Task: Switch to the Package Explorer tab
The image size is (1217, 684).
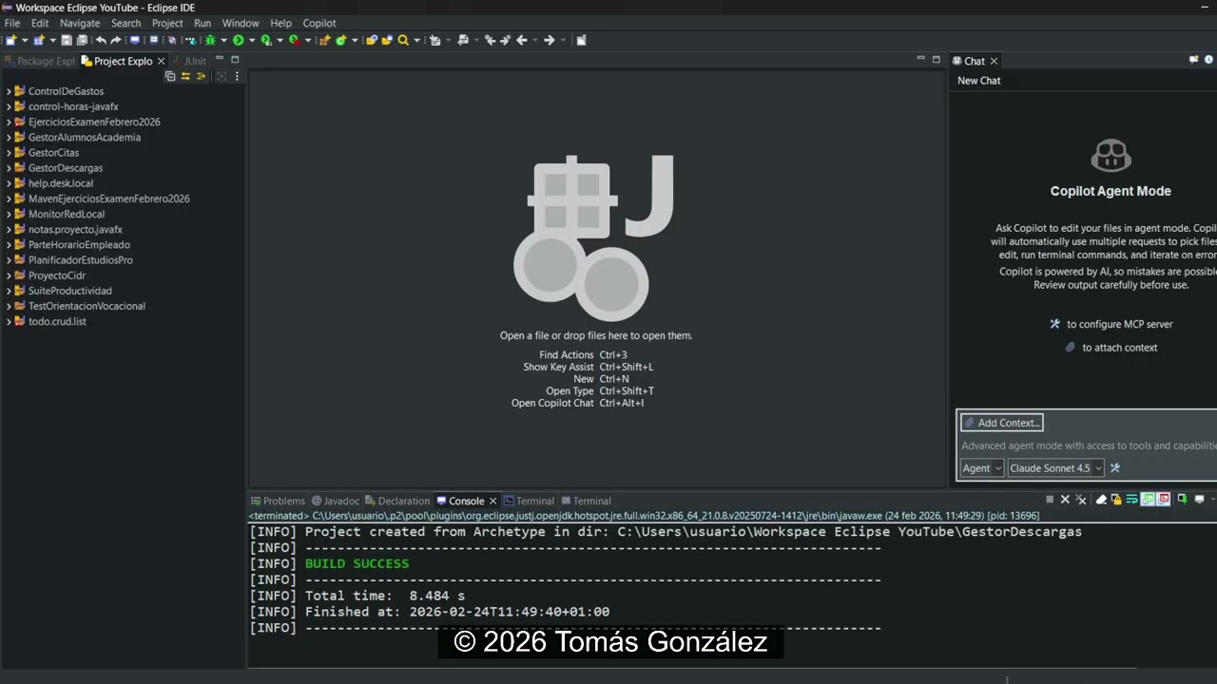Action: tap(39, 61)
